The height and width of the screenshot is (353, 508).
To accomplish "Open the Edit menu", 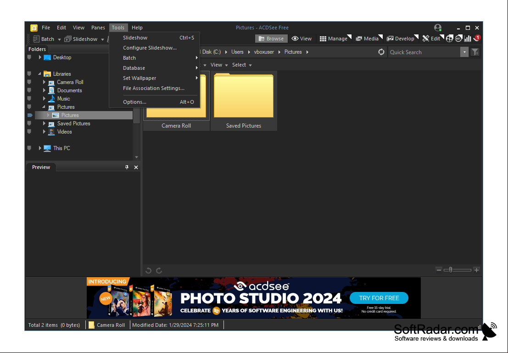I will click(x=61, y=28).
